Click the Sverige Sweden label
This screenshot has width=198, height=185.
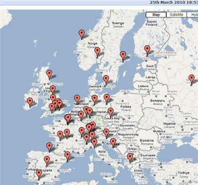(x=118, y=25)
